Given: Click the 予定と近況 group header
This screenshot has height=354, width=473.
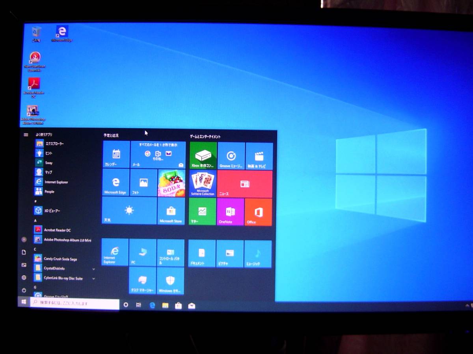Looking at the screenshot, I should point(111,135).
